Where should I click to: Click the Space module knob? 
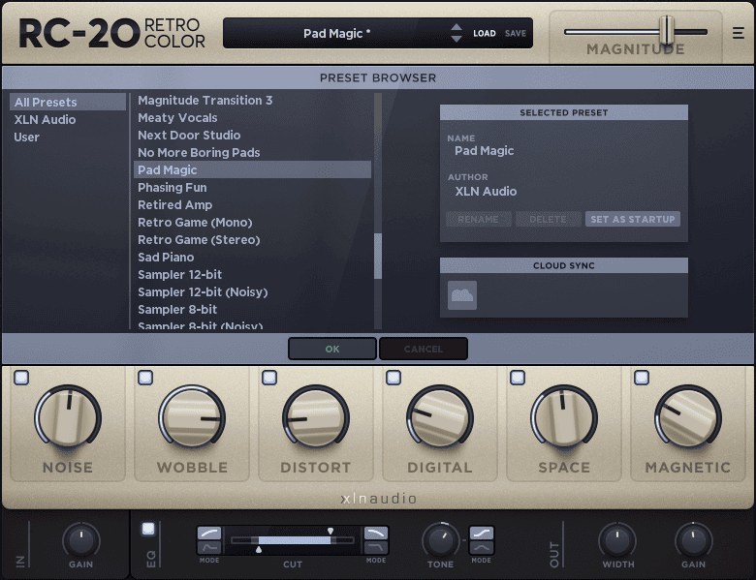(564, 417)
